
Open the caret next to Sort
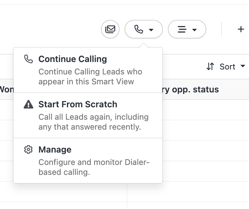click(243, 66)
